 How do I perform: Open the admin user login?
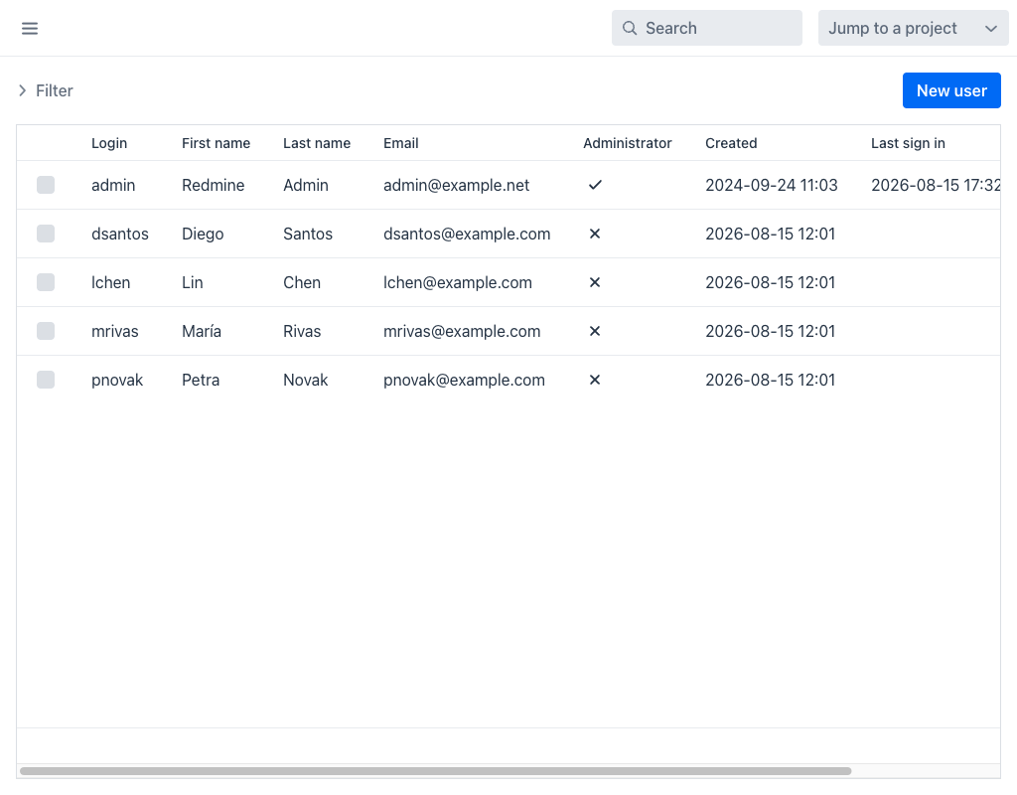[x=113, y=185]
